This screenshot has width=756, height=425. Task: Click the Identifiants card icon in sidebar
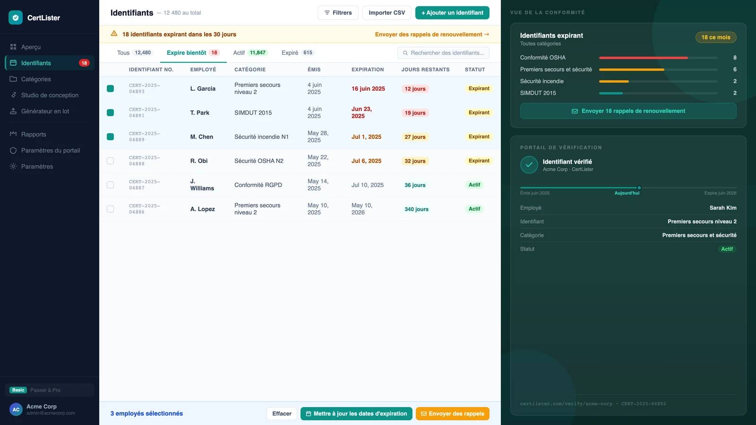(x=13, y=63)
